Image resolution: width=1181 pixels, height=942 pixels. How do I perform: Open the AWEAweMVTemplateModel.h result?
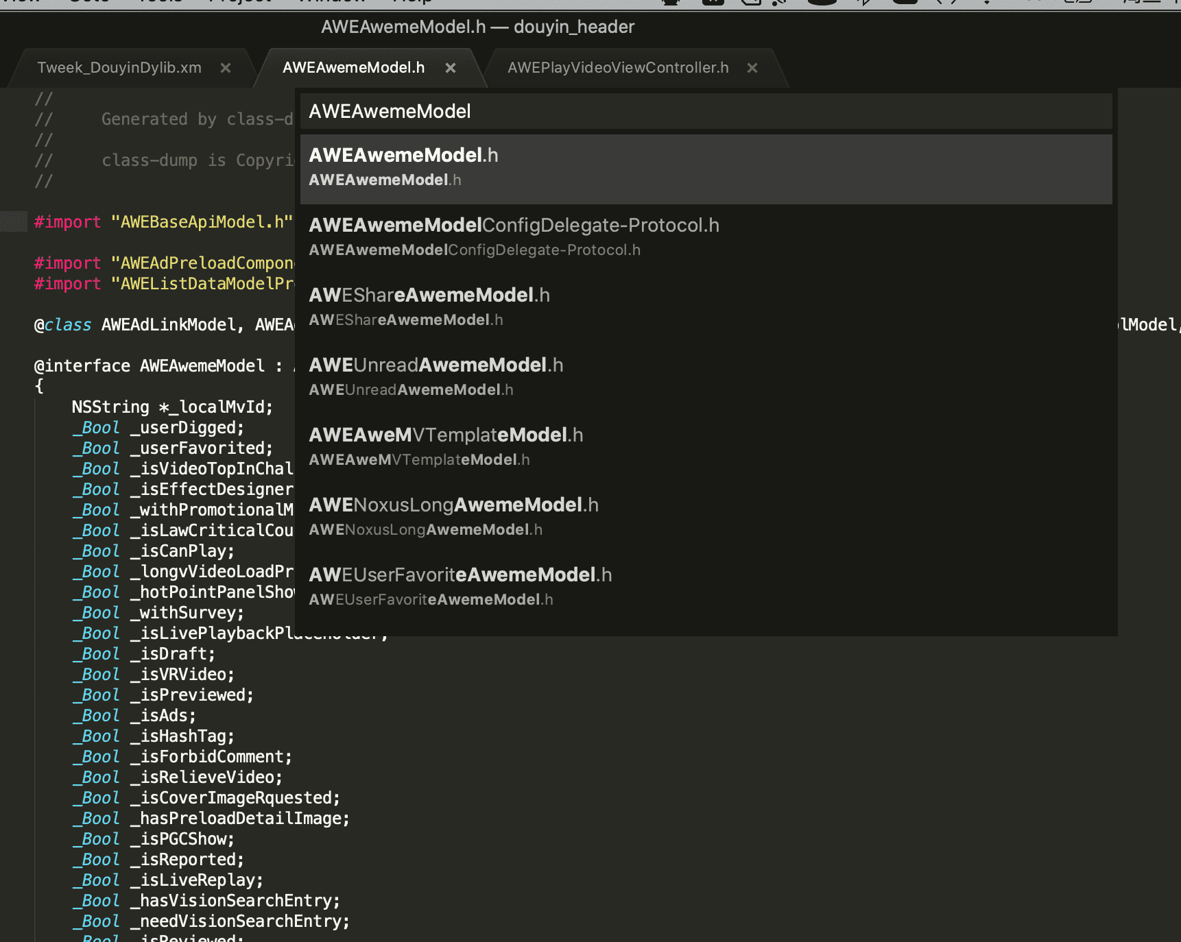pos(706,448)
